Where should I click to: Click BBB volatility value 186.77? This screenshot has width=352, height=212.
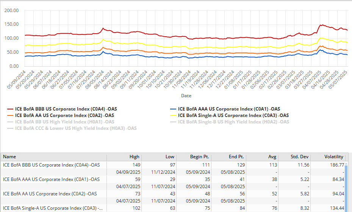337,165
